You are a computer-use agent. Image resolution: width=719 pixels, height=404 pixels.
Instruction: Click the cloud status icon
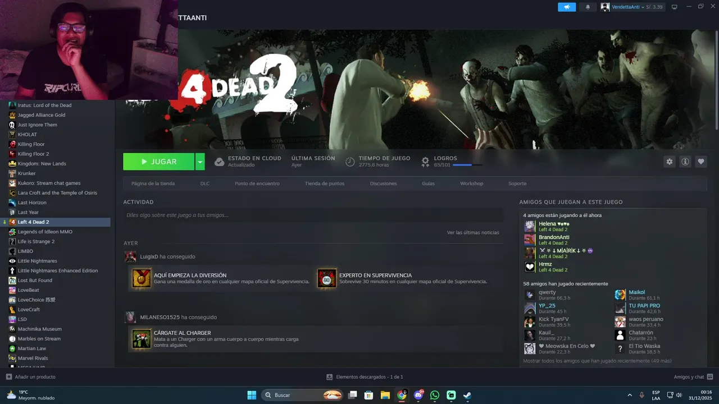click(x=219, y=162)
